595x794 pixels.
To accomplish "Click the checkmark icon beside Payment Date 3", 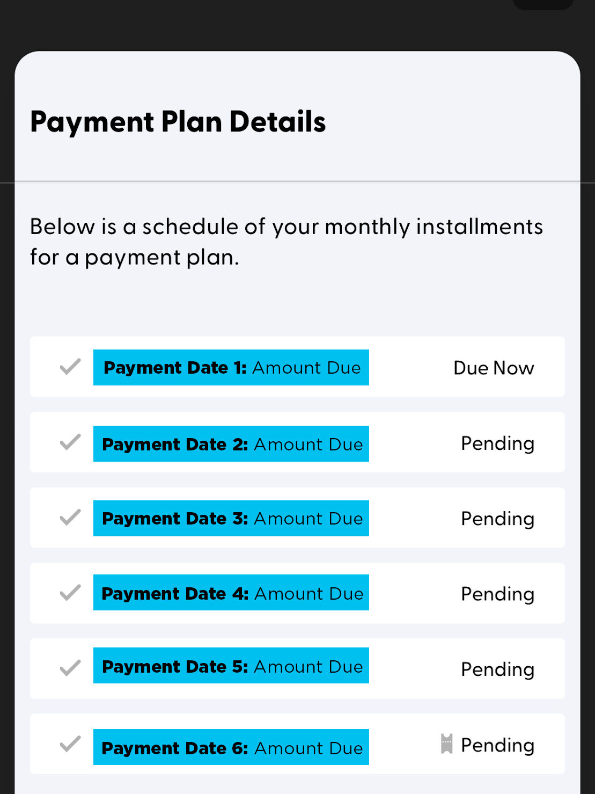I will pos(70,518).
